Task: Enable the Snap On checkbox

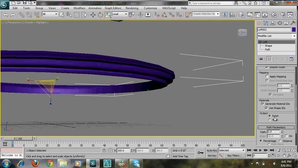Action: point(286,136)
